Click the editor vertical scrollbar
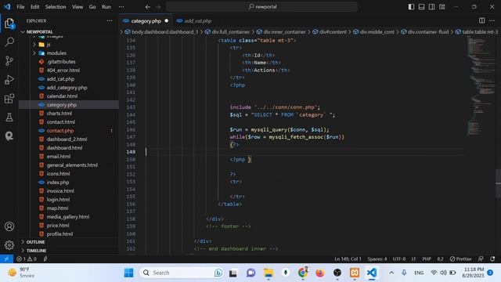The image size is (501, 282). tap(498, 183)
